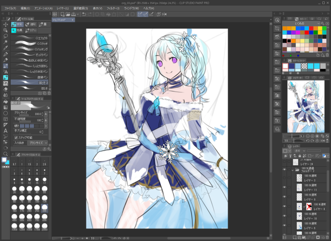Toggle the スナップ可能 checkbox
Image resolution: width=331 pixels, height=241 pixels.
(x=16, y=138)
